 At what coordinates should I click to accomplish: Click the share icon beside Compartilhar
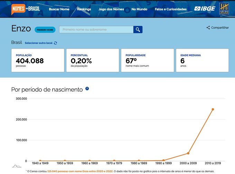click(208, 28)
